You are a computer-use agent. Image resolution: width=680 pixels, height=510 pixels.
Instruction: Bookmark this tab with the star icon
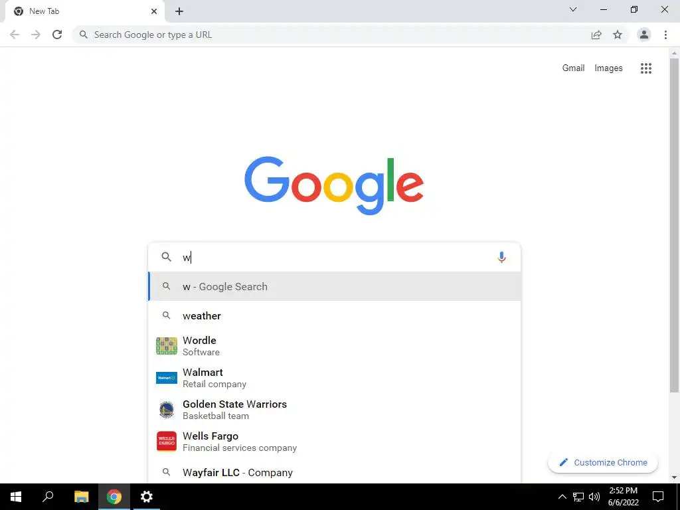618,35
